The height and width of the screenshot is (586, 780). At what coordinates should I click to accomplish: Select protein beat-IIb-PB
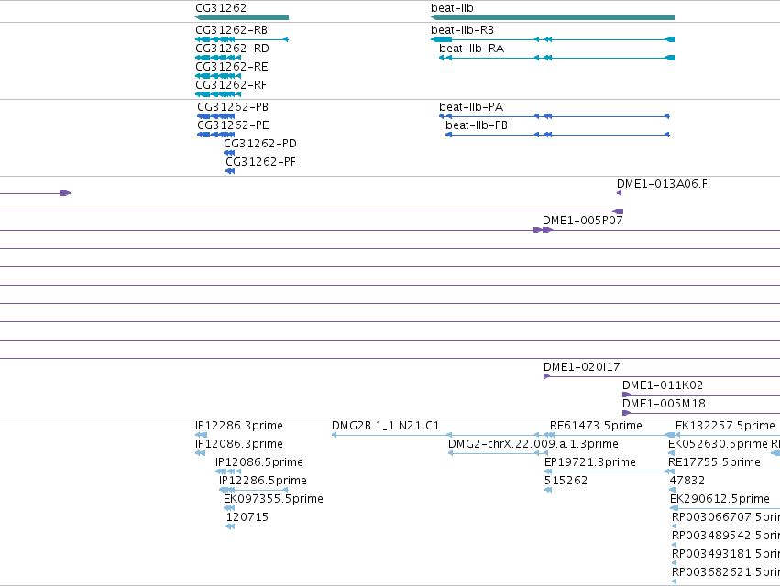click(477, 125)
